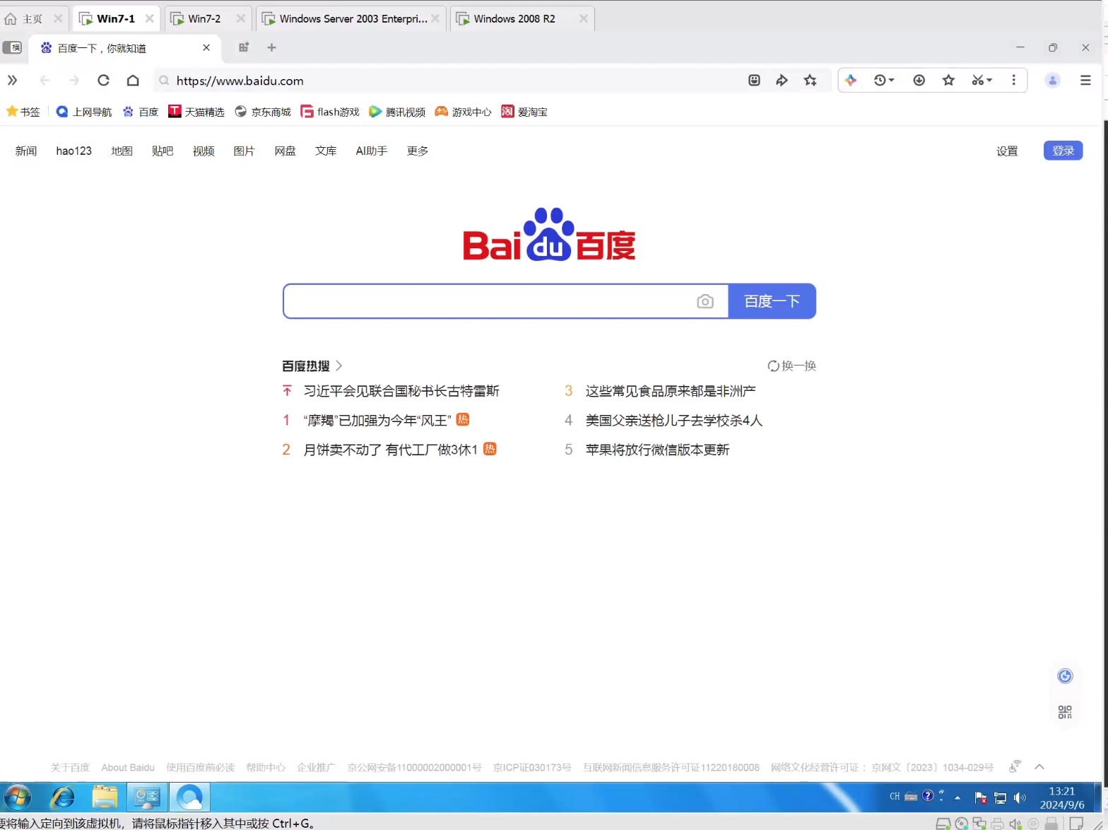
Task: Open the 网盘 navigation link
Action: pyautogui.click(x=285, y=151)
